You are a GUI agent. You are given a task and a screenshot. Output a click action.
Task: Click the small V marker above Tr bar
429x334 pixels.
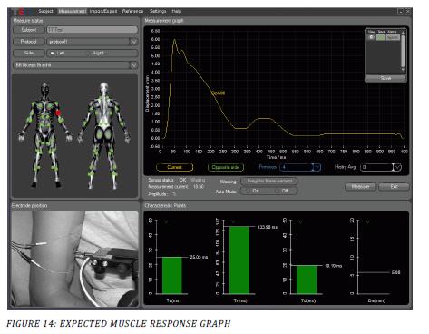point(233,222)
